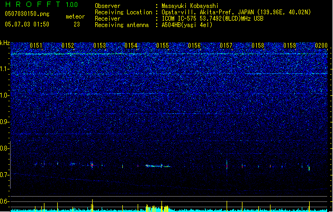Viewport: 333px width, 212px height.
Task: Click the 0156 time marker
Action: [194, 46]
